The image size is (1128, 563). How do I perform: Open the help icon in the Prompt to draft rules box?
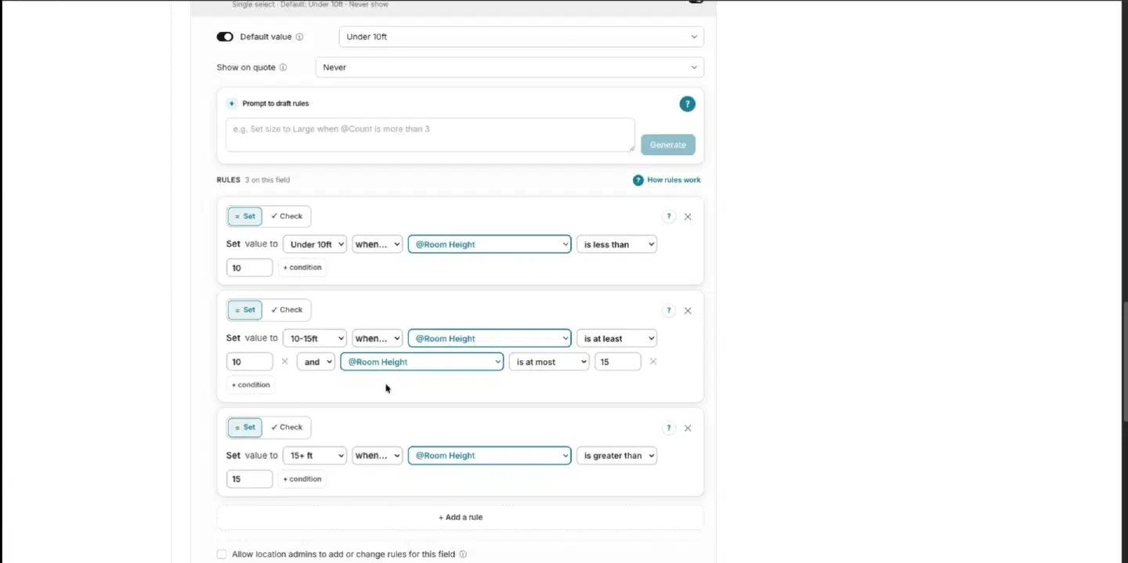click(687, 103)
